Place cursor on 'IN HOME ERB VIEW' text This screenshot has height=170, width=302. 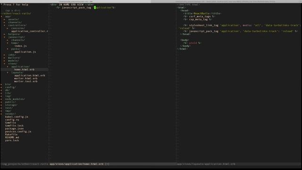click(71, 5)
